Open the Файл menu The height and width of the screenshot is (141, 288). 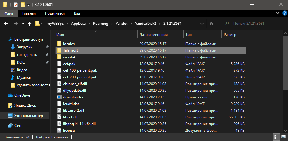[x=9, y=13]
